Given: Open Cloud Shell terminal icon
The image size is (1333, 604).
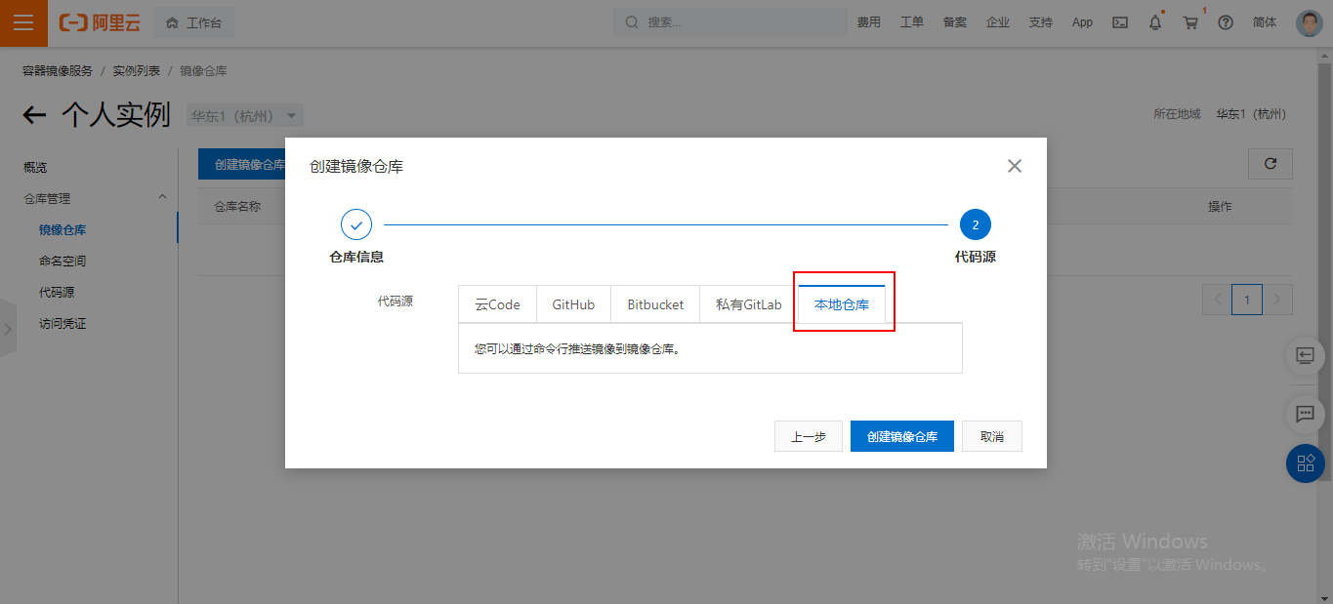Looking at the screenshot, I should coord(1121,22).
